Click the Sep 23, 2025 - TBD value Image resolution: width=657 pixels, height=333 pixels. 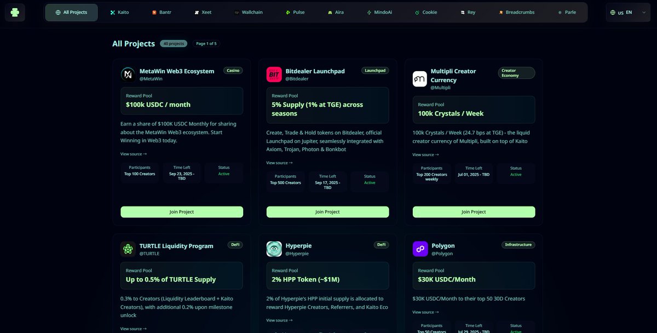182,176
